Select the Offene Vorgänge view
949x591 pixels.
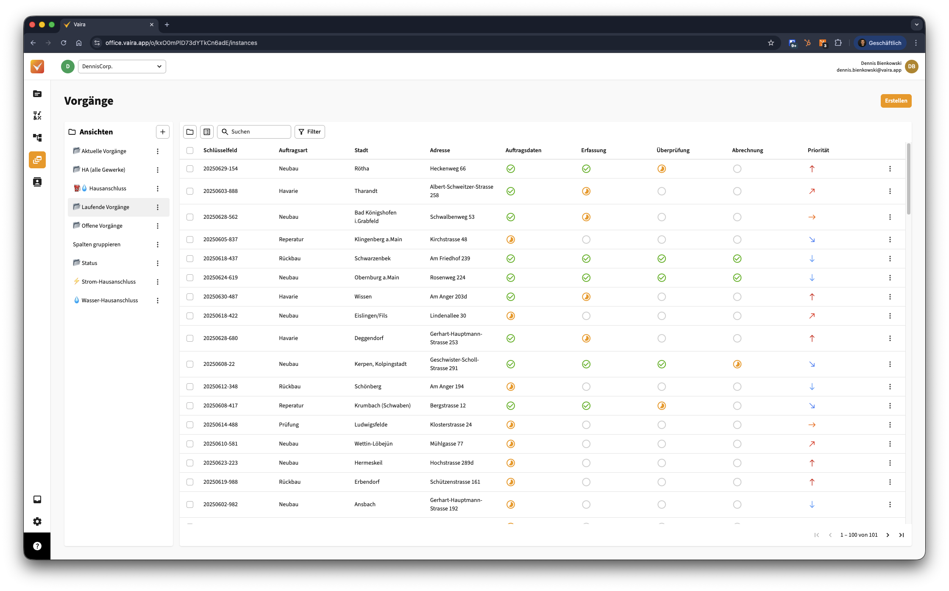coord(102,226)
